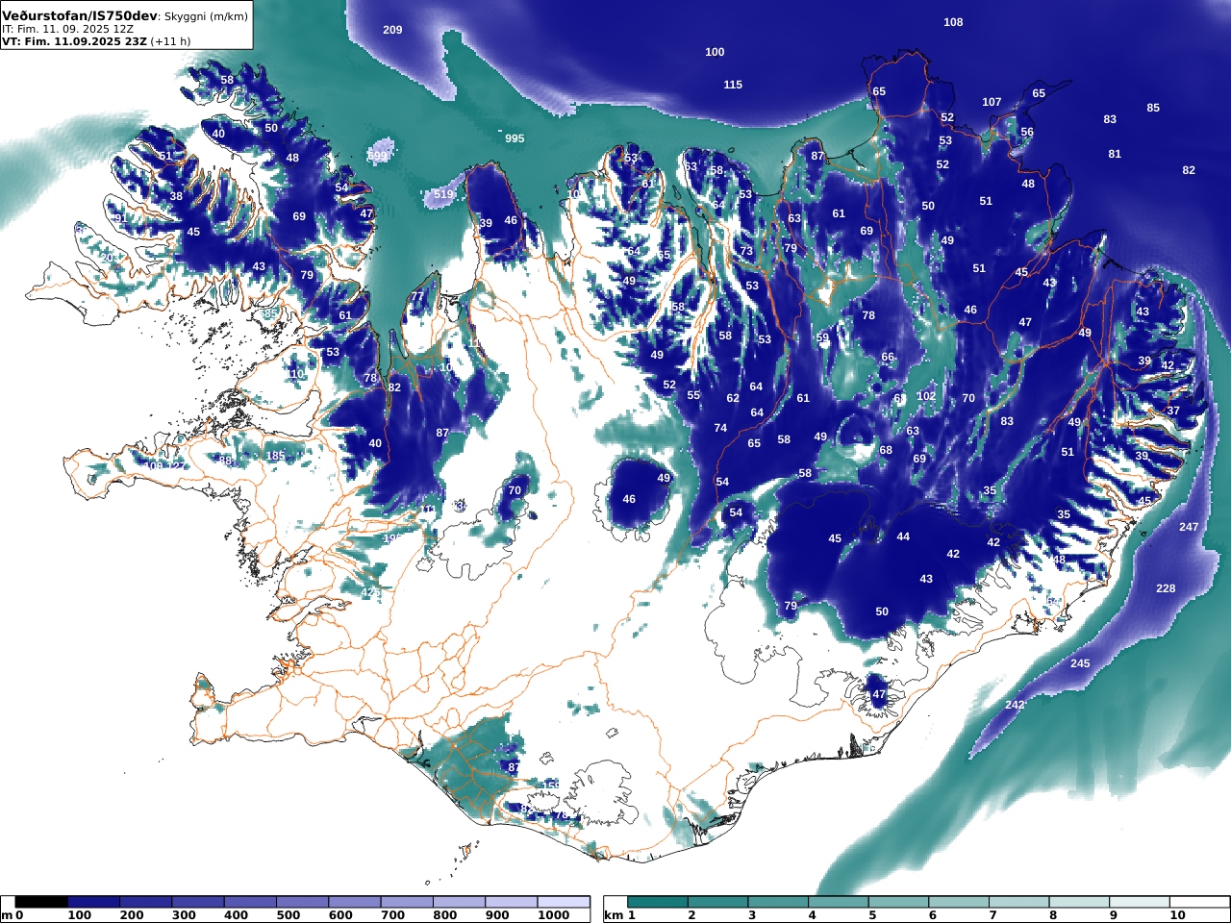Click the initial time line 'IT: Fim. 11. 09. 2025 12Z'
This screenshot has width=1231, height=923.
tap(67, 29)
